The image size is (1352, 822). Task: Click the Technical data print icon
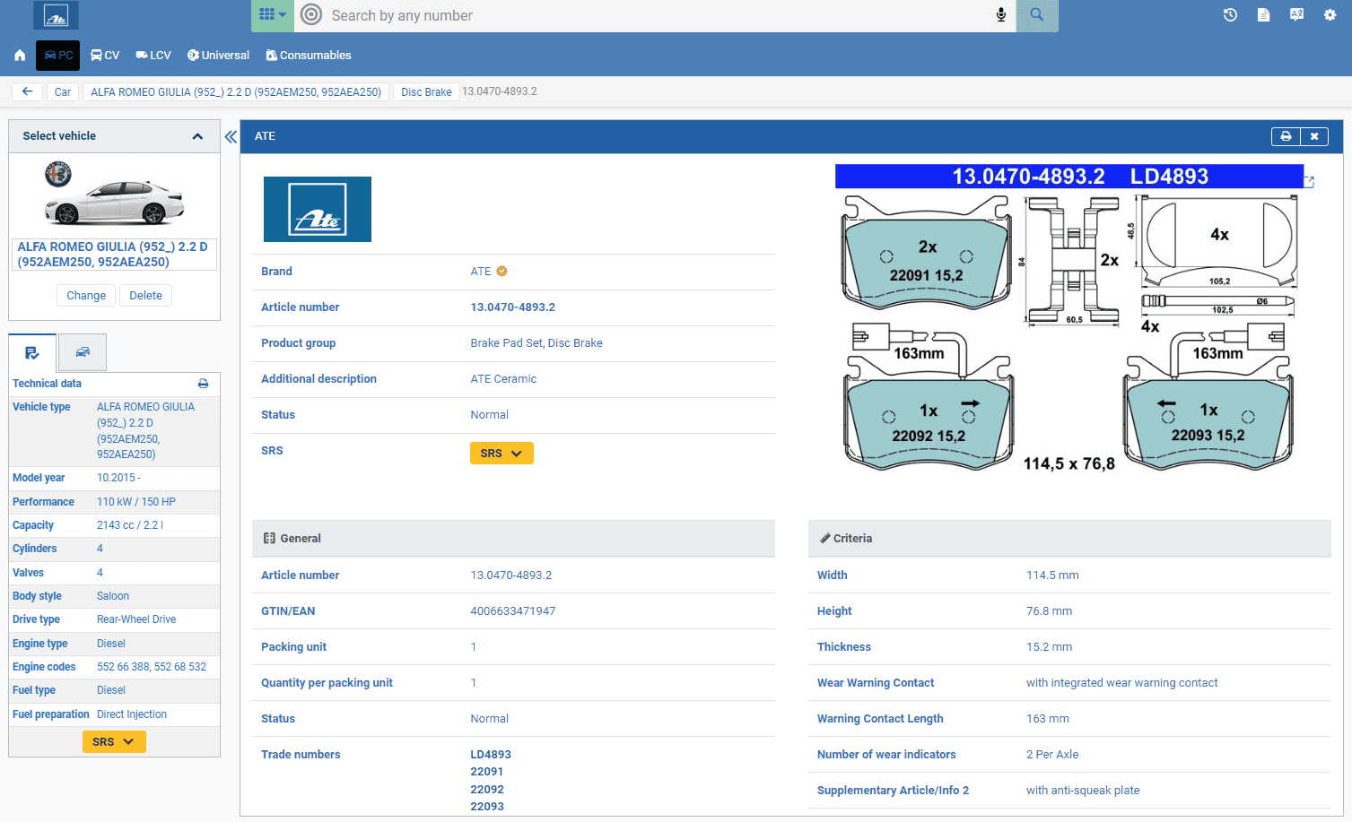coord(204,384)
